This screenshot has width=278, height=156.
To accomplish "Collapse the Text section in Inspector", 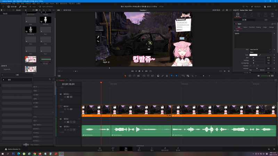I will coord(235,30).
